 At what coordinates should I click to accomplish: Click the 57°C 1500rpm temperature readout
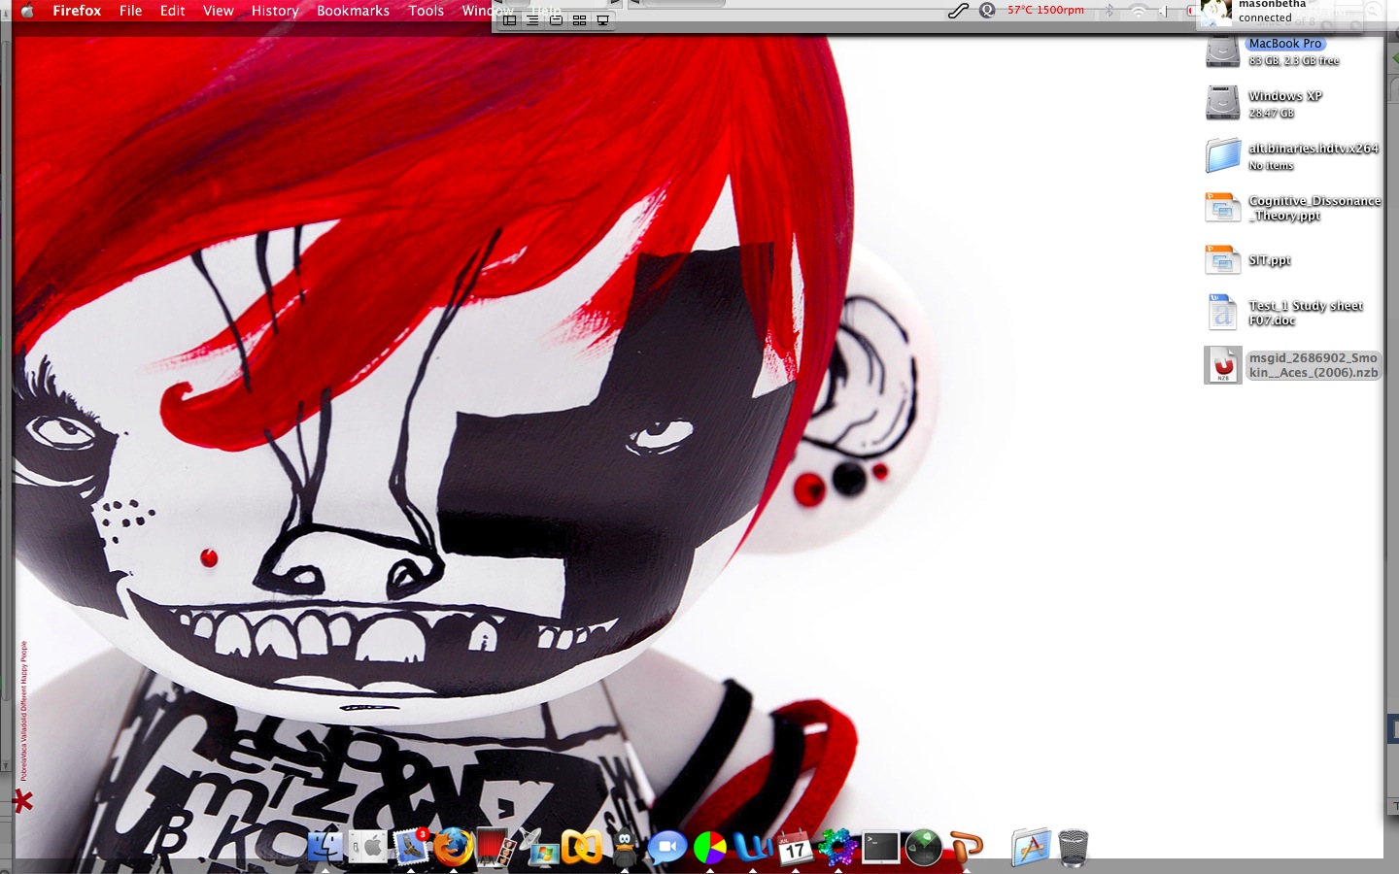[1045, 10]
